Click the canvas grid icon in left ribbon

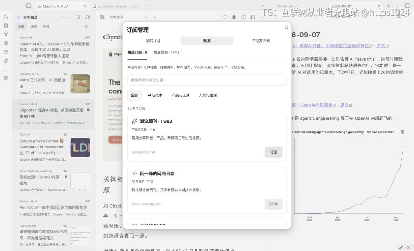(6, 43)
